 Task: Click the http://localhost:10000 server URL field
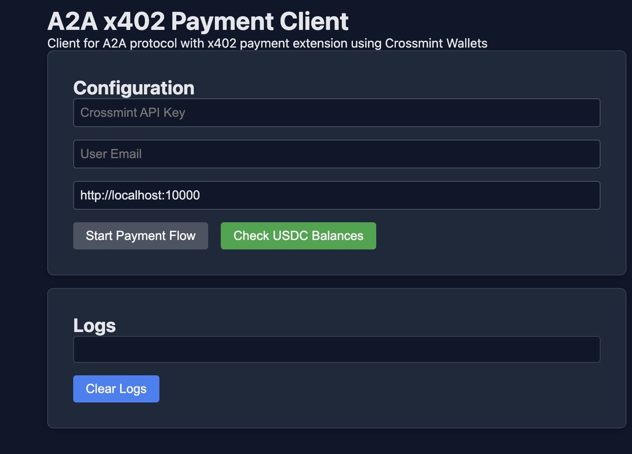[337, 195]
